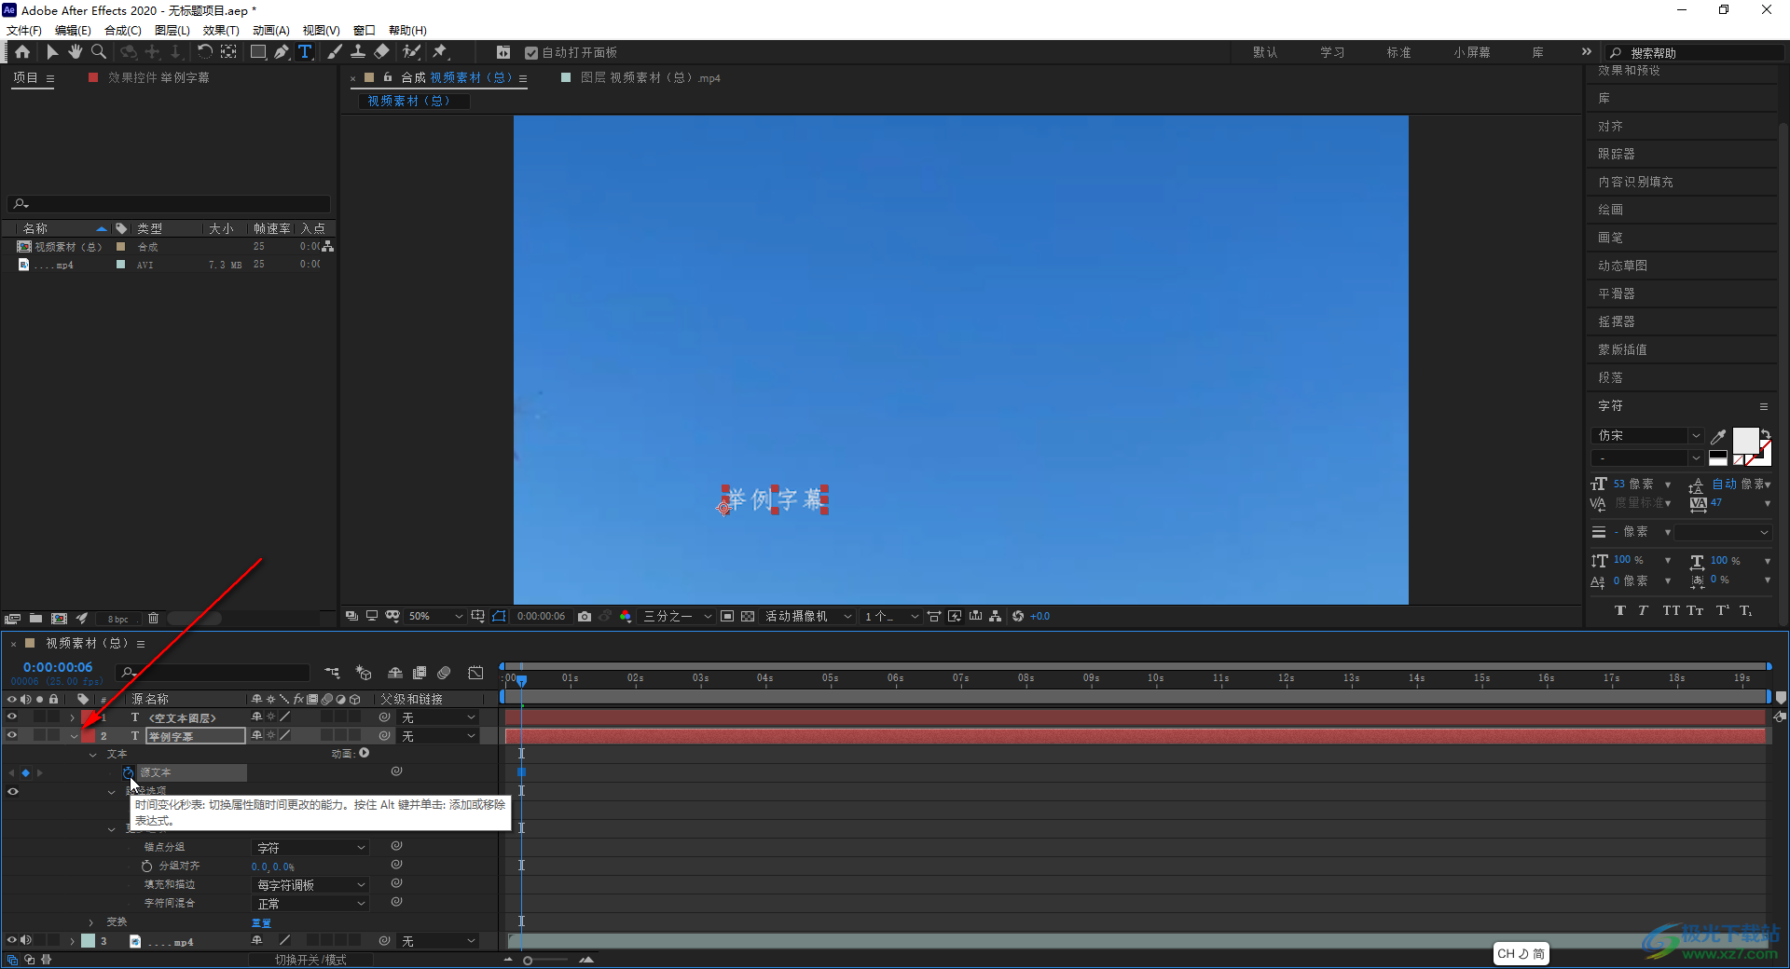This screenshot has width=1790, height=969.
Task: Click the new composition icon in Project panel
Action: tap(60, 619)
